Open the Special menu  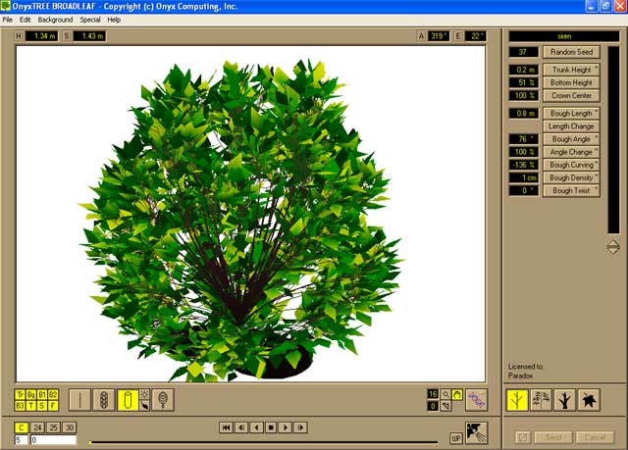pos(90,20)
